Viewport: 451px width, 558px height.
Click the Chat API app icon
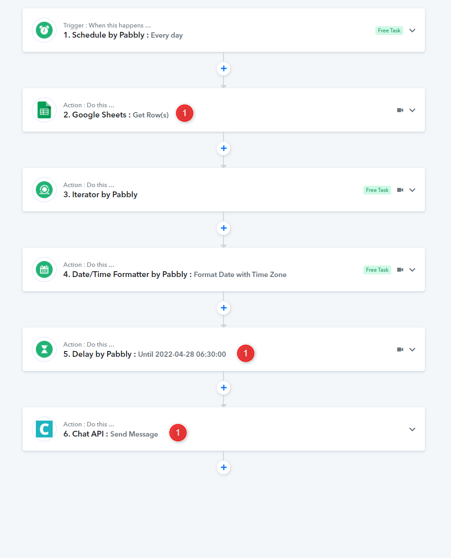(44, 429)
